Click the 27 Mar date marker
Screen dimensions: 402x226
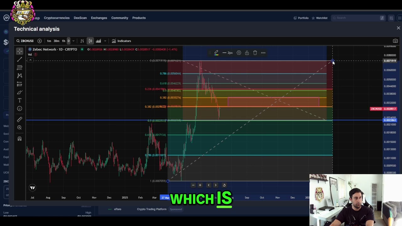(x=165, y=197)
